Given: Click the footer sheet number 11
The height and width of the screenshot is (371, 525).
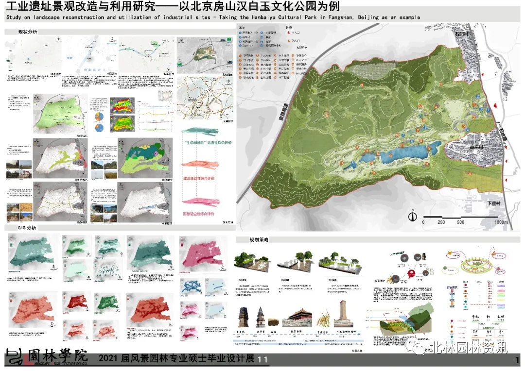Looking at the screenshot, I should [x=262, y=360].
